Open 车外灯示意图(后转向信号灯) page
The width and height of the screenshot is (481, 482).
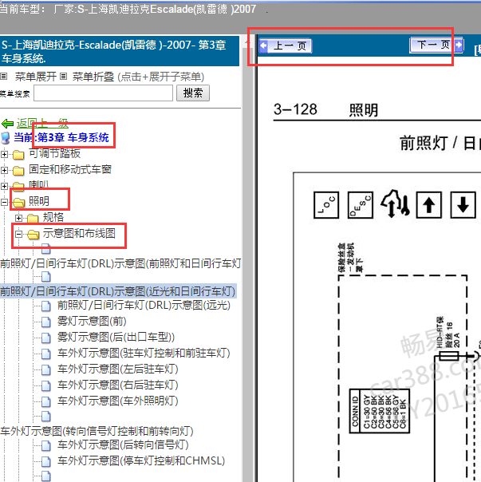click(x=123, y=444)
